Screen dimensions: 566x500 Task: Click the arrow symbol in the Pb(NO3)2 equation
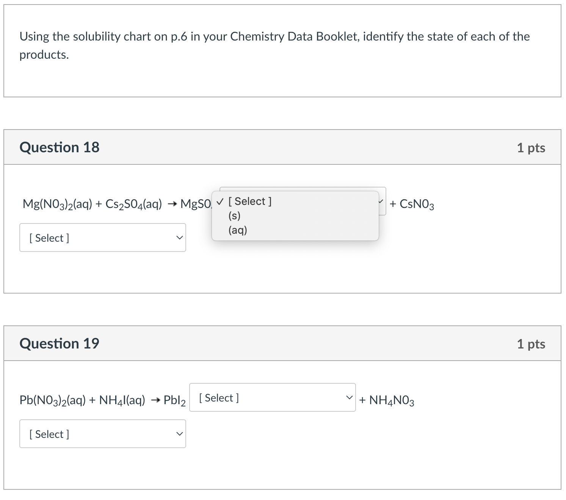pyautogui.click(x=155, y=400)
